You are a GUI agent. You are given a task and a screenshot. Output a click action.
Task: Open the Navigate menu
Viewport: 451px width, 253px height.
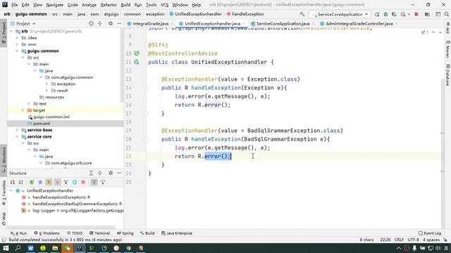[x=55, y=5]
